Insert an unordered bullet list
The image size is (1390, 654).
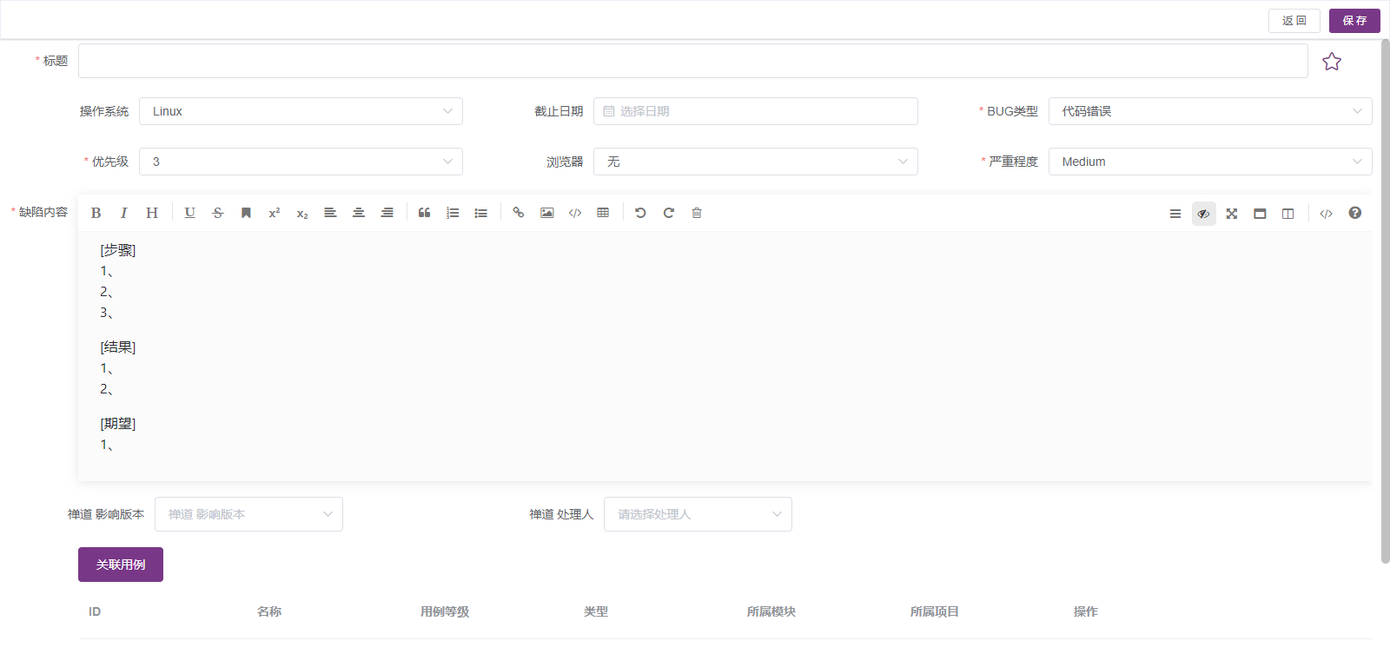[481, 213]
